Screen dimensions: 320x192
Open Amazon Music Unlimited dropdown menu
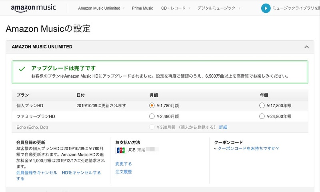101,8
